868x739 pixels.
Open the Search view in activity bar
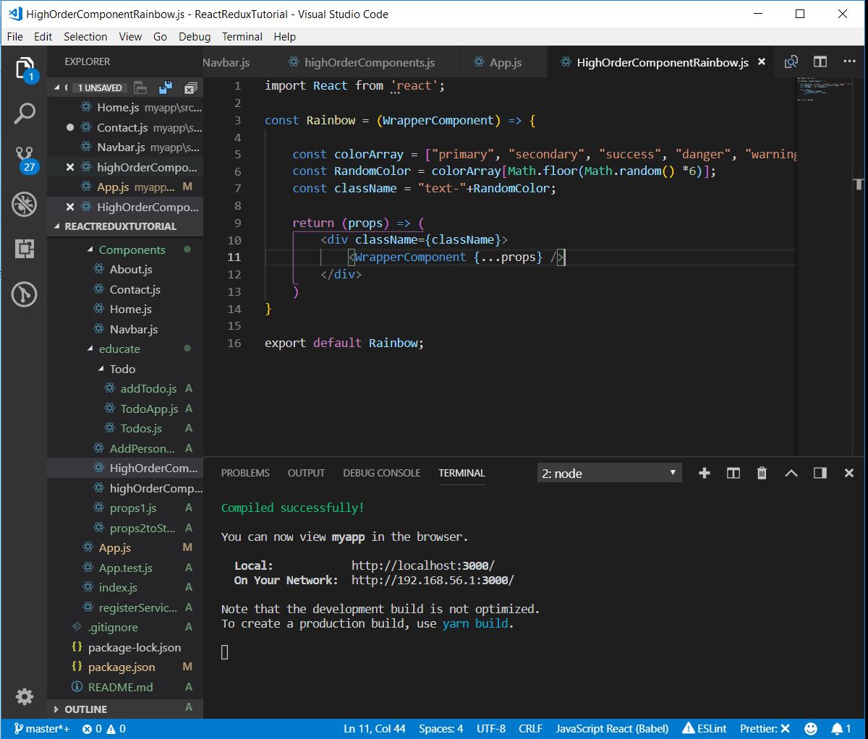pyautogui.click(x=25, y=113)
